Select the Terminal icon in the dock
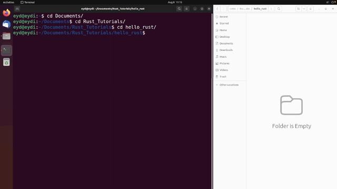The width and height of the screenshot is (337, 189). click(x=6, y=50)
